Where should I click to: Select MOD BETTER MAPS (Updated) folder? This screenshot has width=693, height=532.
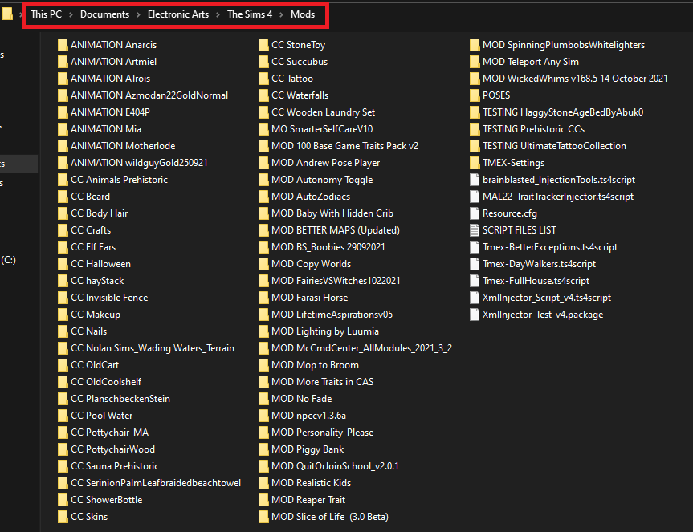(329, 230)
